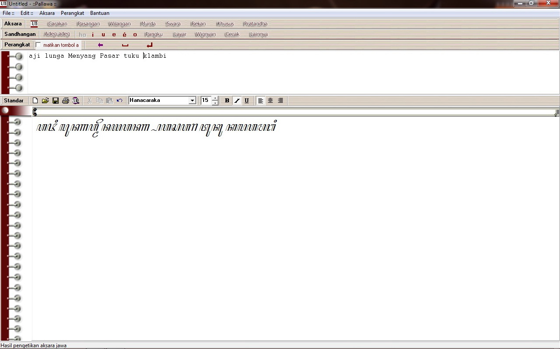Undo the last action with the Undo arrow
This screenshot has width=560, height=349.
[x=119, y=100]
